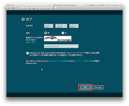This screenshot has height=106, width=129.
Task: Pause the virtual machine
Action: (9, 8)
